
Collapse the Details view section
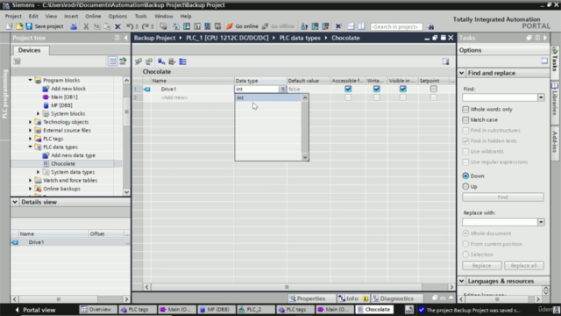tap(15, 202)
